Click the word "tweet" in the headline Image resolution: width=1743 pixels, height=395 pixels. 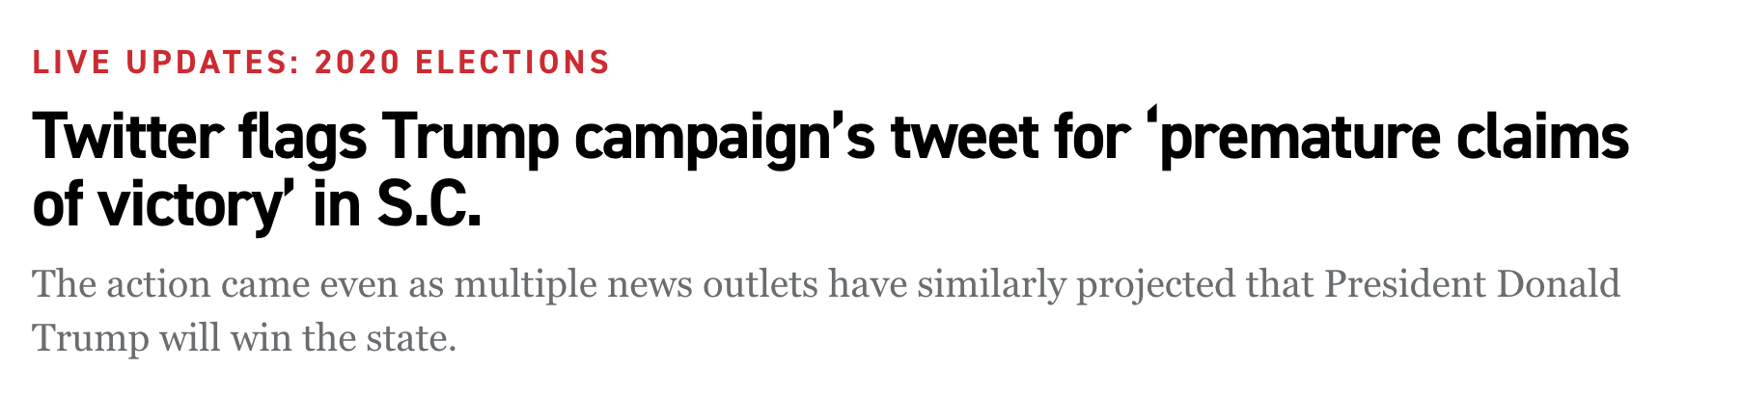pyautogui.click(x=966, y=140)
